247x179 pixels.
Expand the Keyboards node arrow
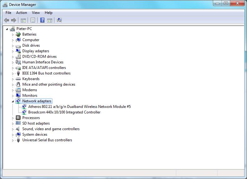(x=13, y=79)
